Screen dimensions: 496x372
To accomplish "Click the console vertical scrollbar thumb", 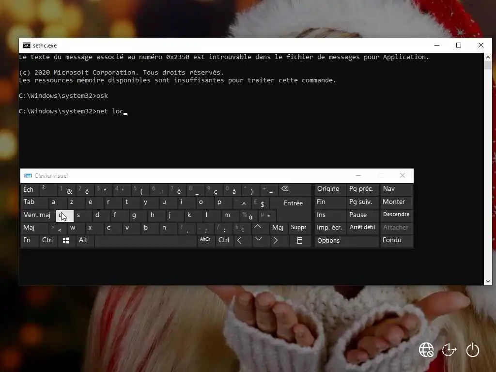I will click(488, 65).
